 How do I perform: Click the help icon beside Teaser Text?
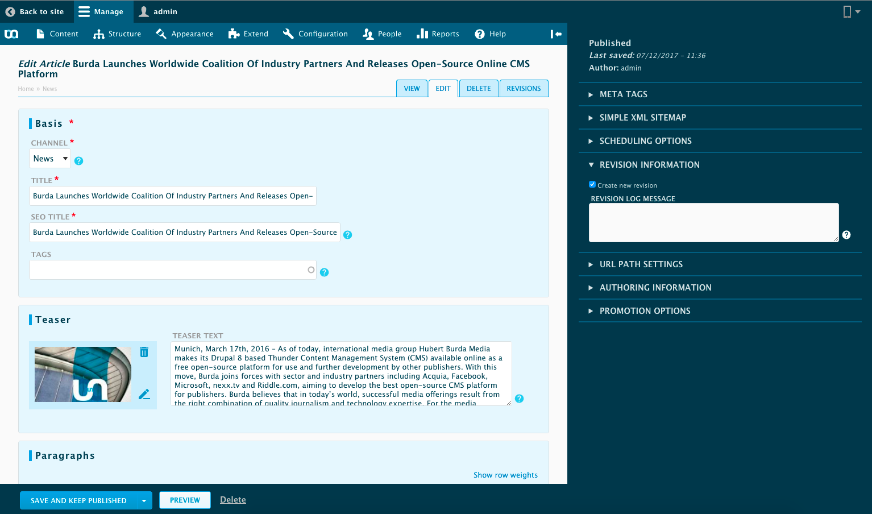(x=520, y=399)
